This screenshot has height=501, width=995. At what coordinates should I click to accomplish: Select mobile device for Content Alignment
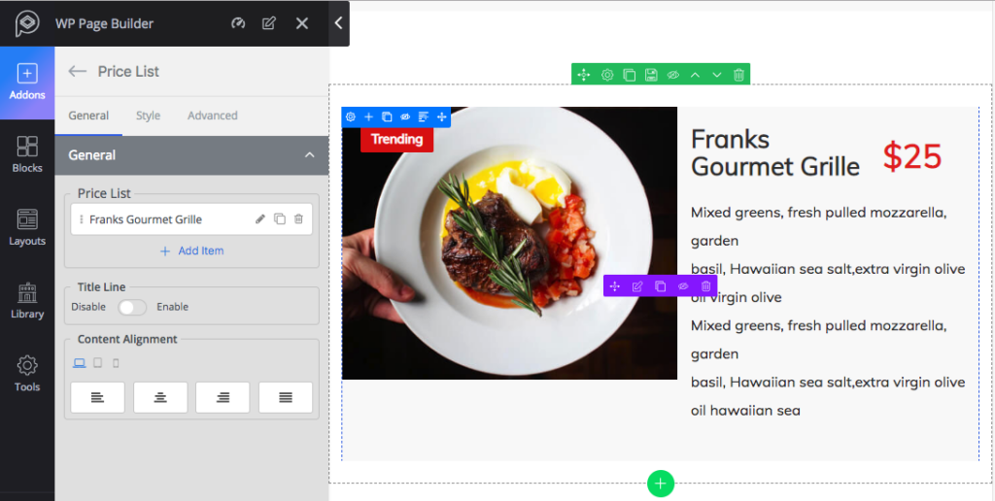[x=116, y=363]
